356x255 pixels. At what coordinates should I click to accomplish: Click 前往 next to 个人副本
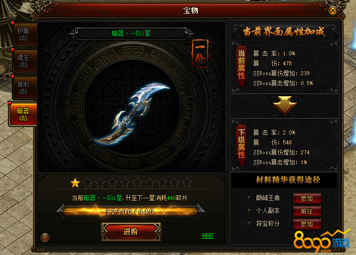pos(307,212)
